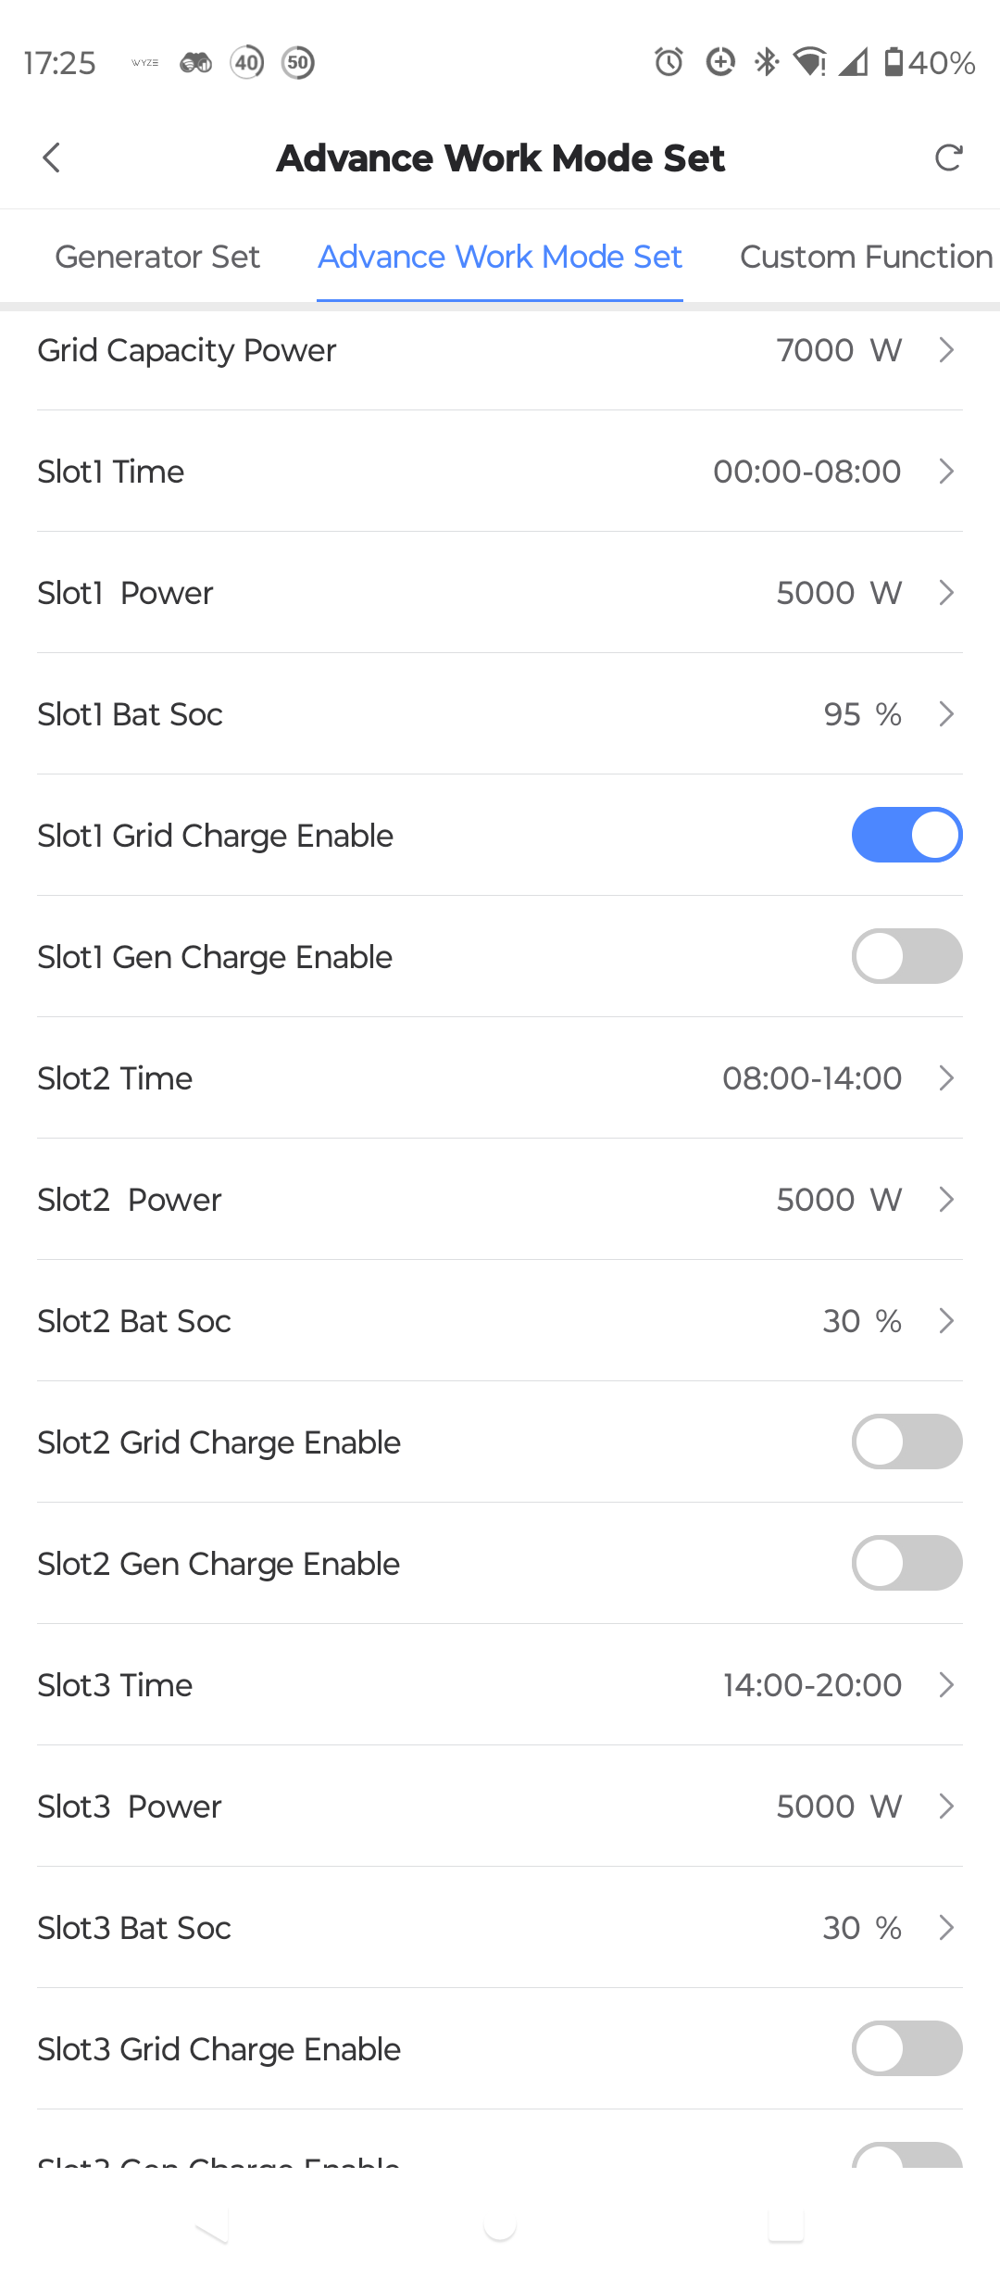Tap the Wyze notification icon
Image resolution: width=1000 pixels, height=2279 pixels.
(x=144, y=63)
